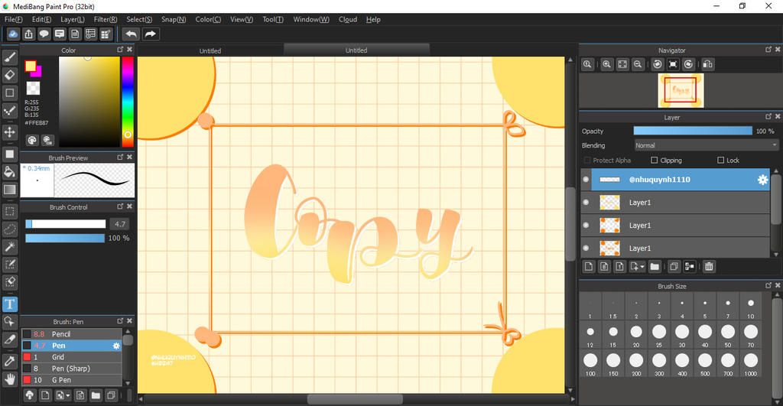Choose the Pen (Sharp) brush
The image size is (783, 406).
(x=72, y=369)
